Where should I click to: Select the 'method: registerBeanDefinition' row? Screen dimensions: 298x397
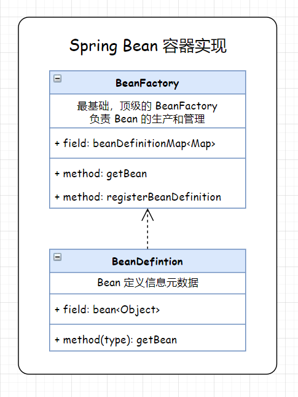pos(147,197)
